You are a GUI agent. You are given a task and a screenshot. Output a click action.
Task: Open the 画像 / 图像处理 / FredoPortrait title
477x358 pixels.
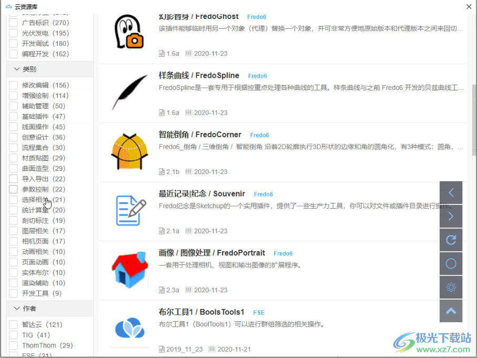pyautogui.click(x=212, y=253)
